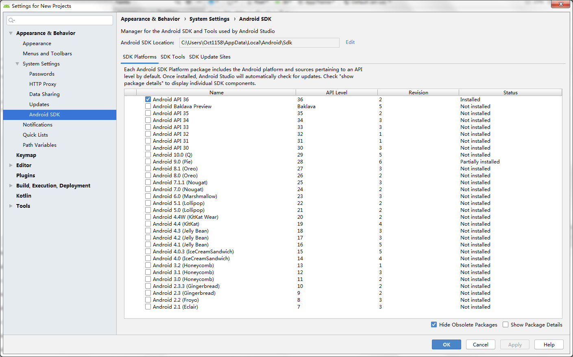Viewport: 573px width, 357px height.
Task: Select Appearance in settings tree
Action: tap(37, 44)
